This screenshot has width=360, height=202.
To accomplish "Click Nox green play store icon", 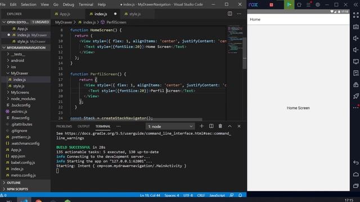I will pos(289,4).
